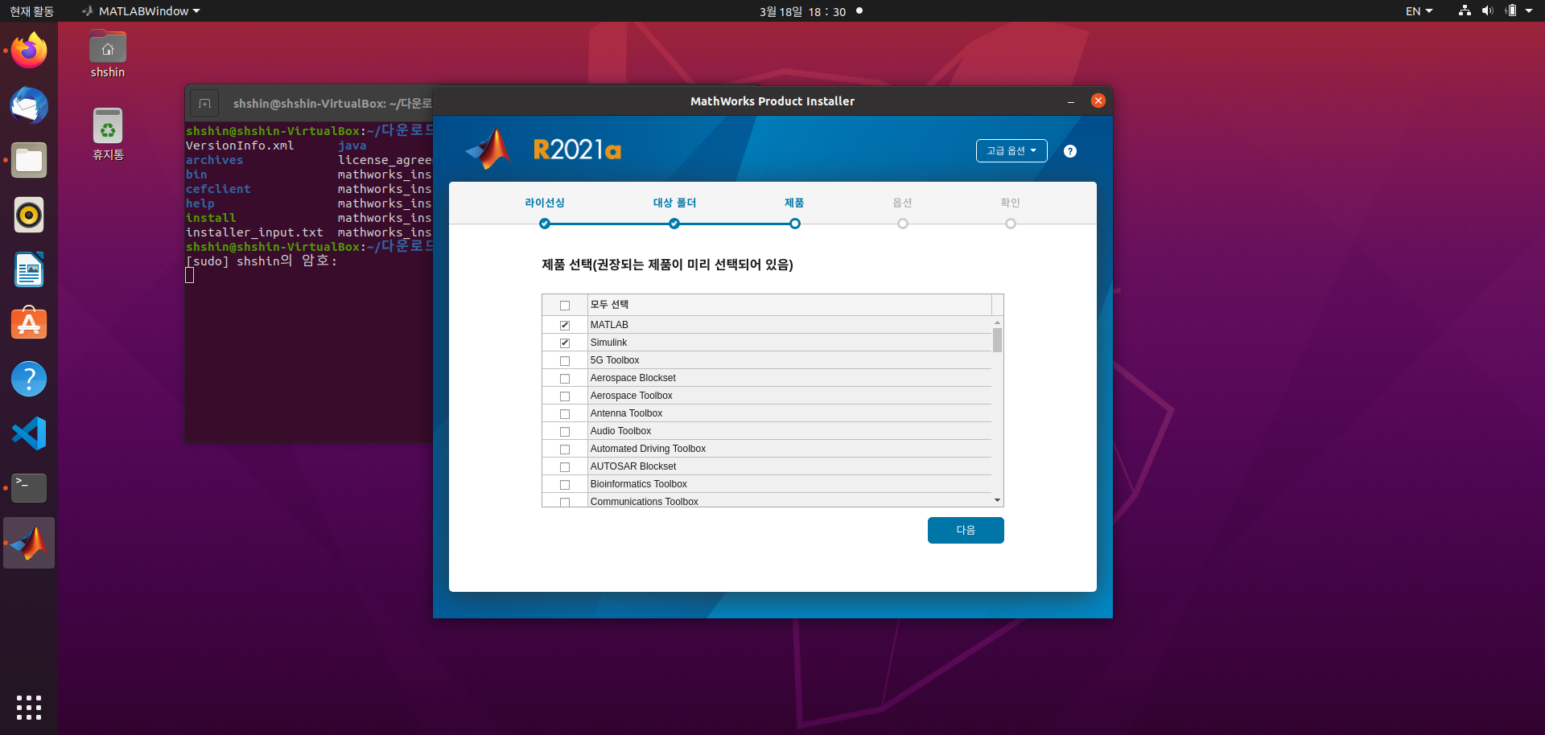
Task: Open the network status icon in top bar
Action: tap(1465, 11)
